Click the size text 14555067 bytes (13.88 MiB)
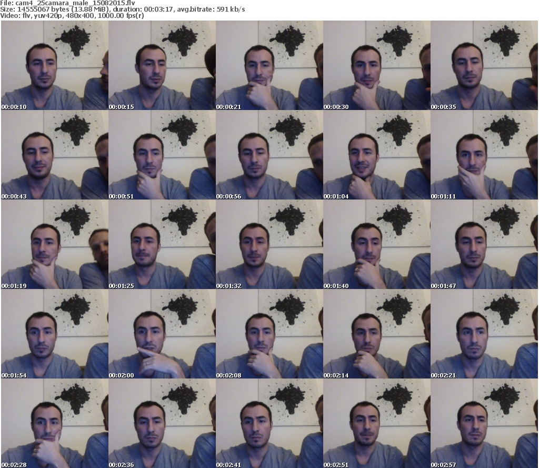Screen dimensions: 539x468 tap(62, 9)
